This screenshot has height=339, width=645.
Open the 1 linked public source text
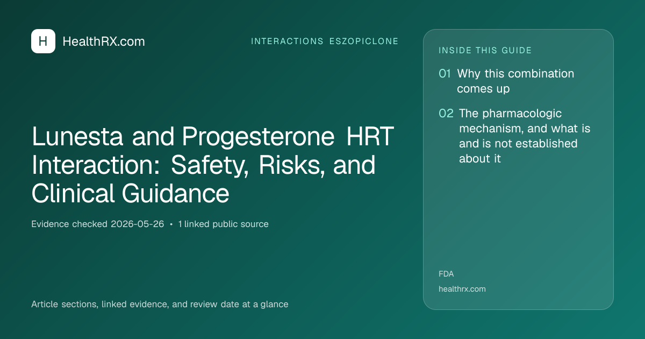[224, 224]
